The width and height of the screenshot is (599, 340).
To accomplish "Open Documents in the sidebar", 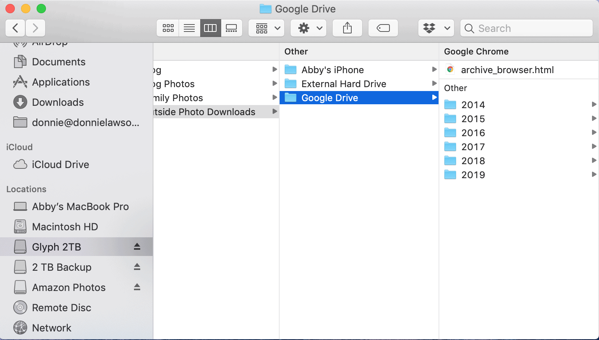I will 76,62.
